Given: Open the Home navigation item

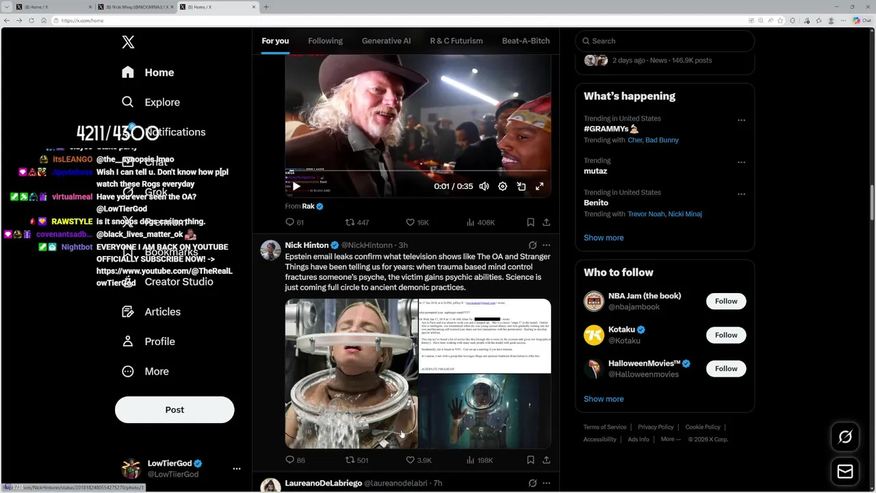Looking at the screenshot, I should point(148,73).
